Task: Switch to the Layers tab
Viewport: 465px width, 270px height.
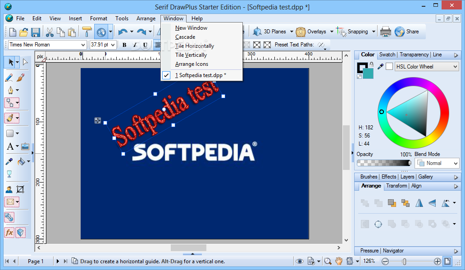Action: (x=407, y=177)
